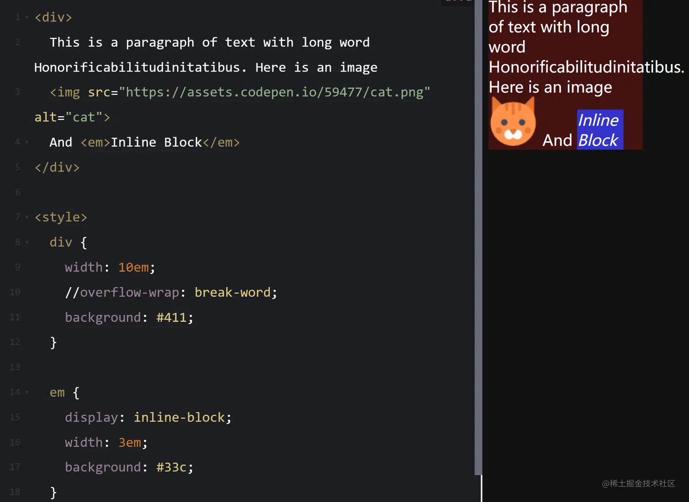
Task: Click the #411 background color value
Action: 171,317
